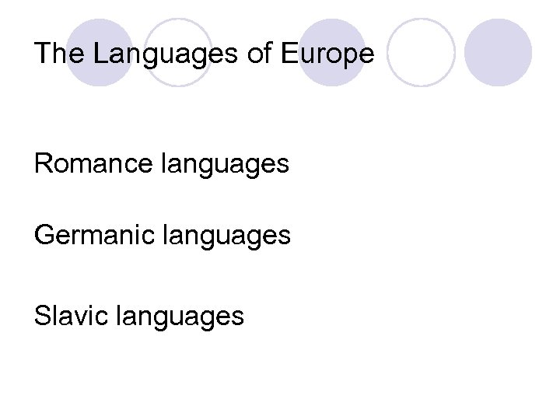Viewport: 560px width, 420px height.
Task: Click the second outlined circle on the right
Action: tap(421, 53)
